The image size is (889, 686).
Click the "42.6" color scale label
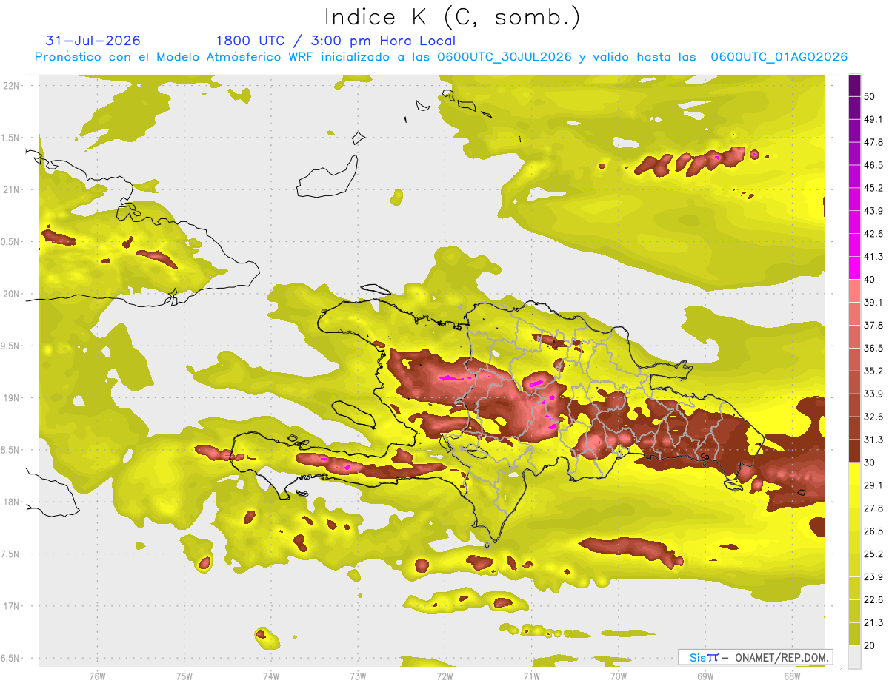pos(872,234)
